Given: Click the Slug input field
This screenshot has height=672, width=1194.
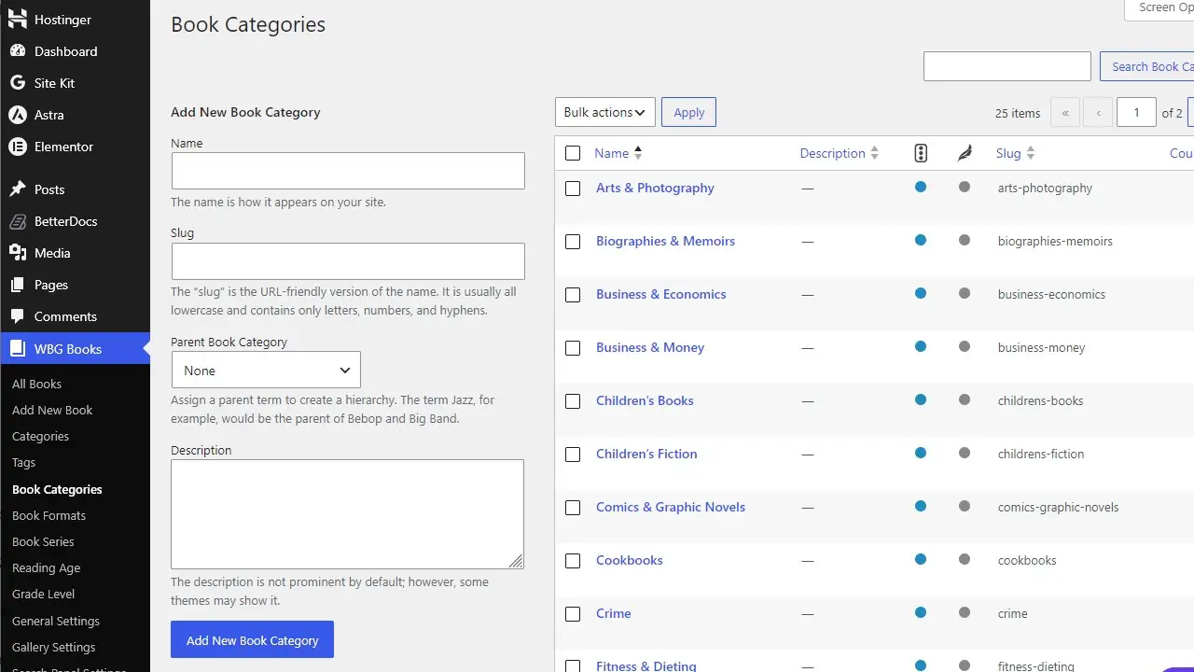Looking at the screenshot, I should click(x=348, y=261).
